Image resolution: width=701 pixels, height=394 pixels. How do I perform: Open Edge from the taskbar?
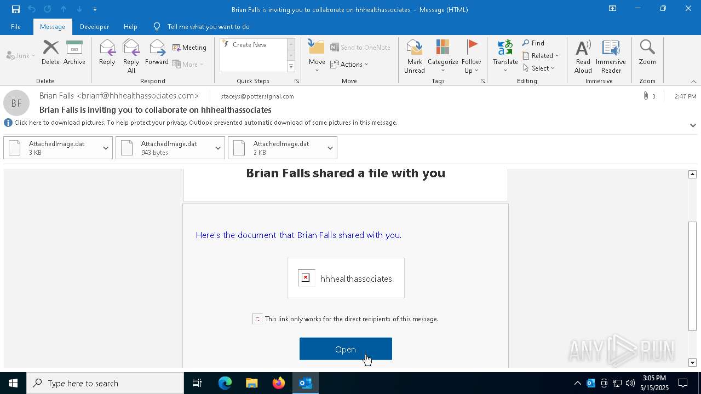pyautogui.click(x=225, y=383)
